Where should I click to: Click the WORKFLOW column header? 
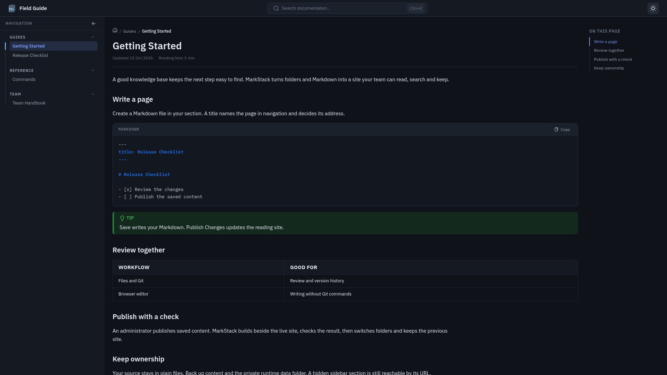coord(198,267)
